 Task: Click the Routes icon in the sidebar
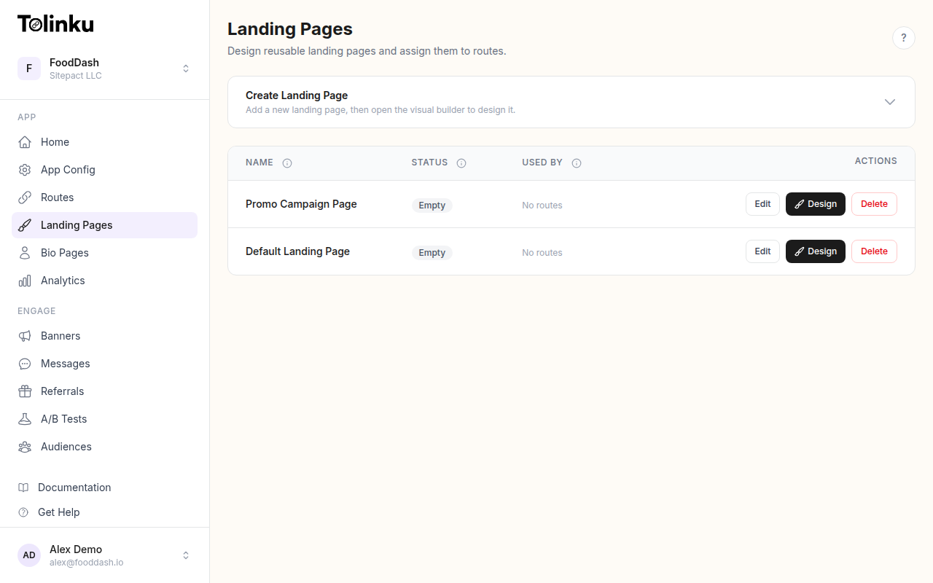[x=25, y=197]
